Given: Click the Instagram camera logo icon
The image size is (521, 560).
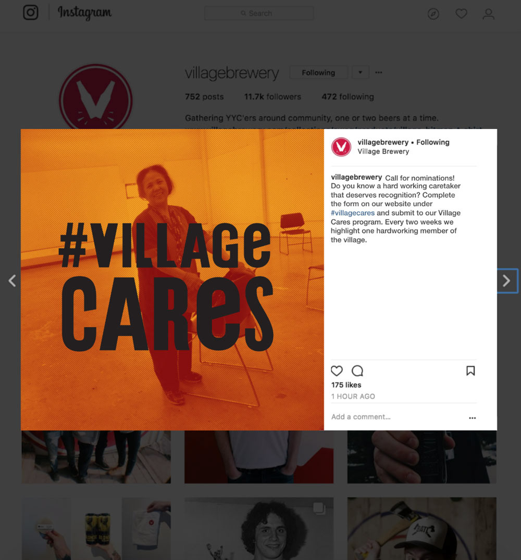Looking at the screenshot, I should (x=31, y=13).
